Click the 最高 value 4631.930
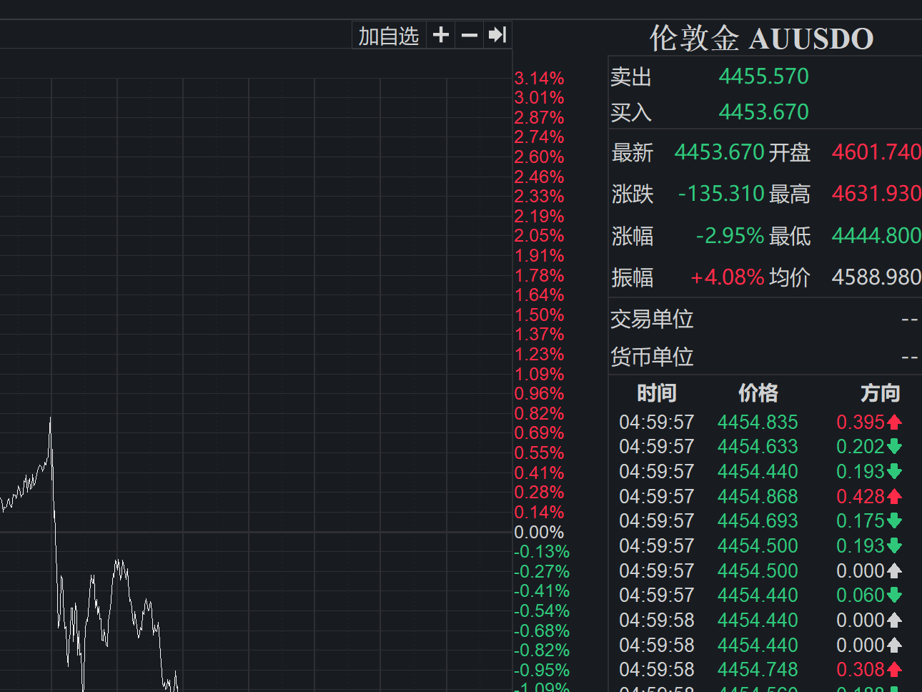 pyautogui.click(x=876, y=194)
